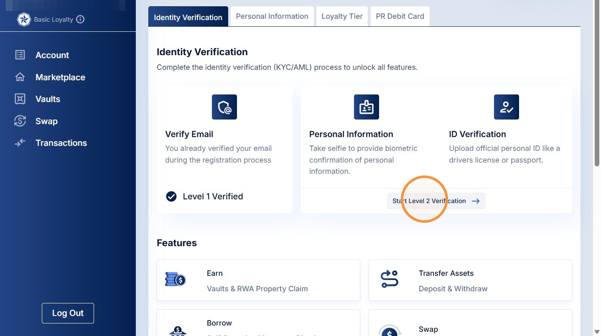601x336 pixels.
Task: Click the Transfer Assets route icon
Action: click(390, 279)
